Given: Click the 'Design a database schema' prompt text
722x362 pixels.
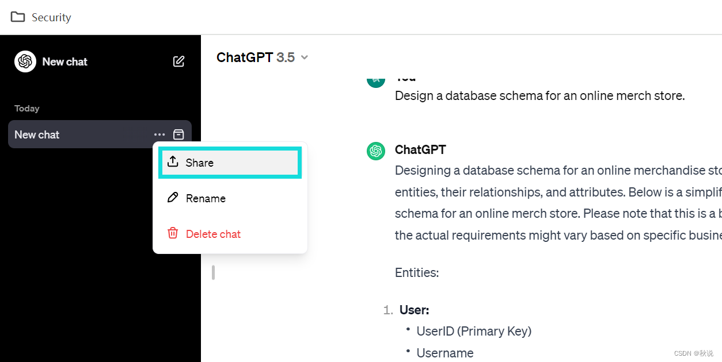Looking at the screenshot, I should click(539, 95).
